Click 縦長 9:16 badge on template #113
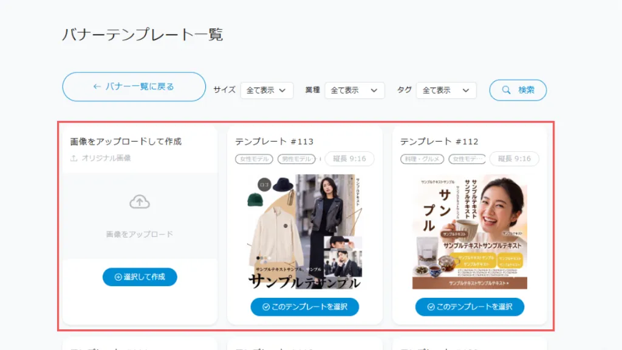The width and height of the screenshot is (622, 350). coord(349,159)
